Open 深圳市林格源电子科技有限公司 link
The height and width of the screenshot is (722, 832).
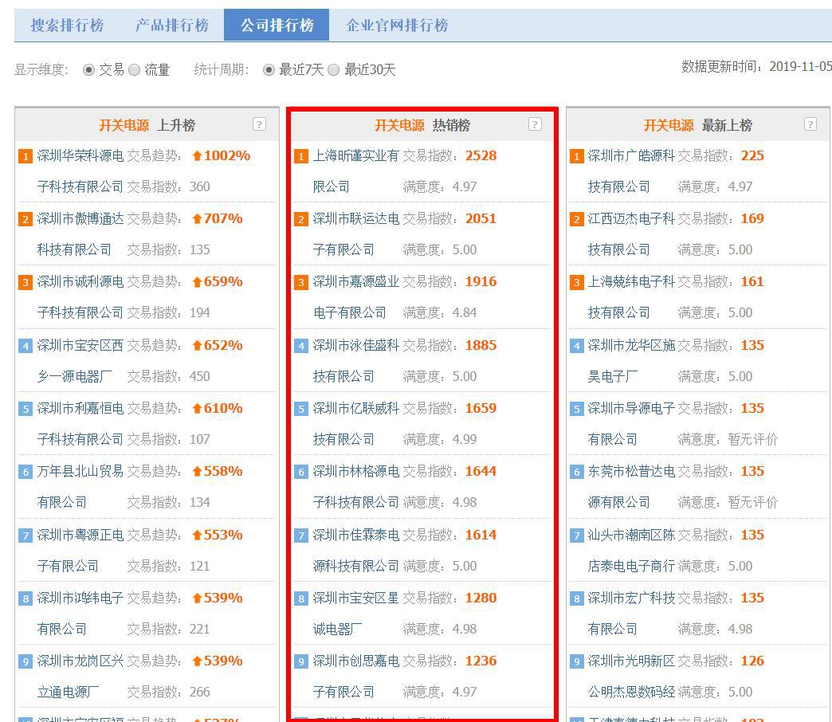point(355,486)
